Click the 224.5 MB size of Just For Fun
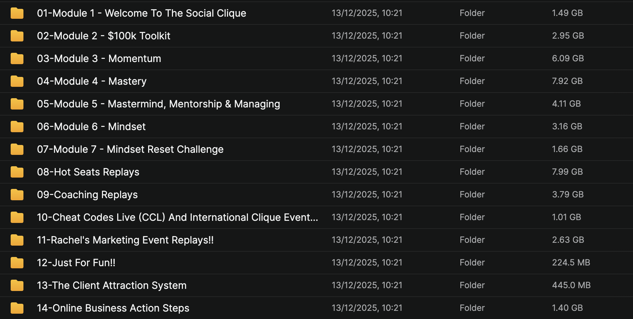The width and height of the screenshot is (633, 319). click(x=571, y=263)
